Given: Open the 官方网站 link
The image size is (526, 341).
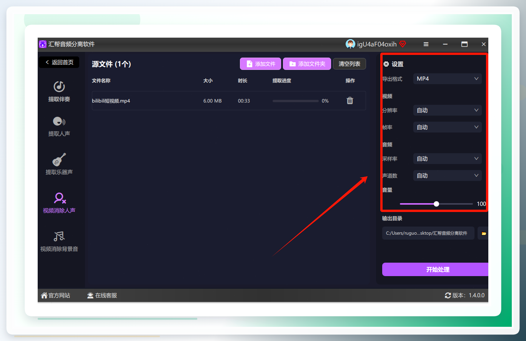Looking at the screenshot, I should [x=55, y=295].
